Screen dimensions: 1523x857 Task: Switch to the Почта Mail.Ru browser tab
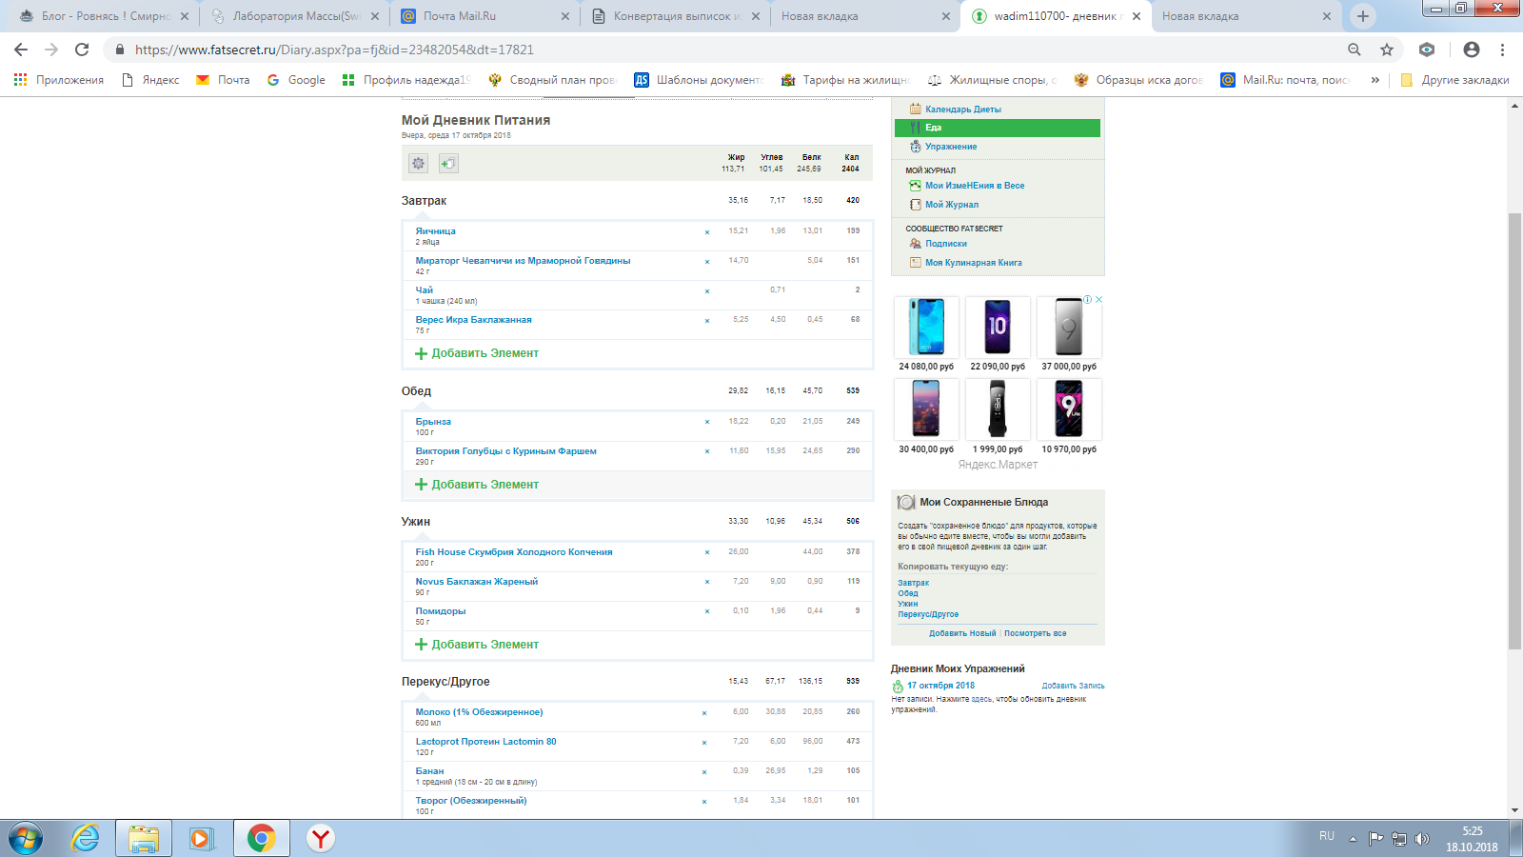pyautogui.click(x=460, y=16)
